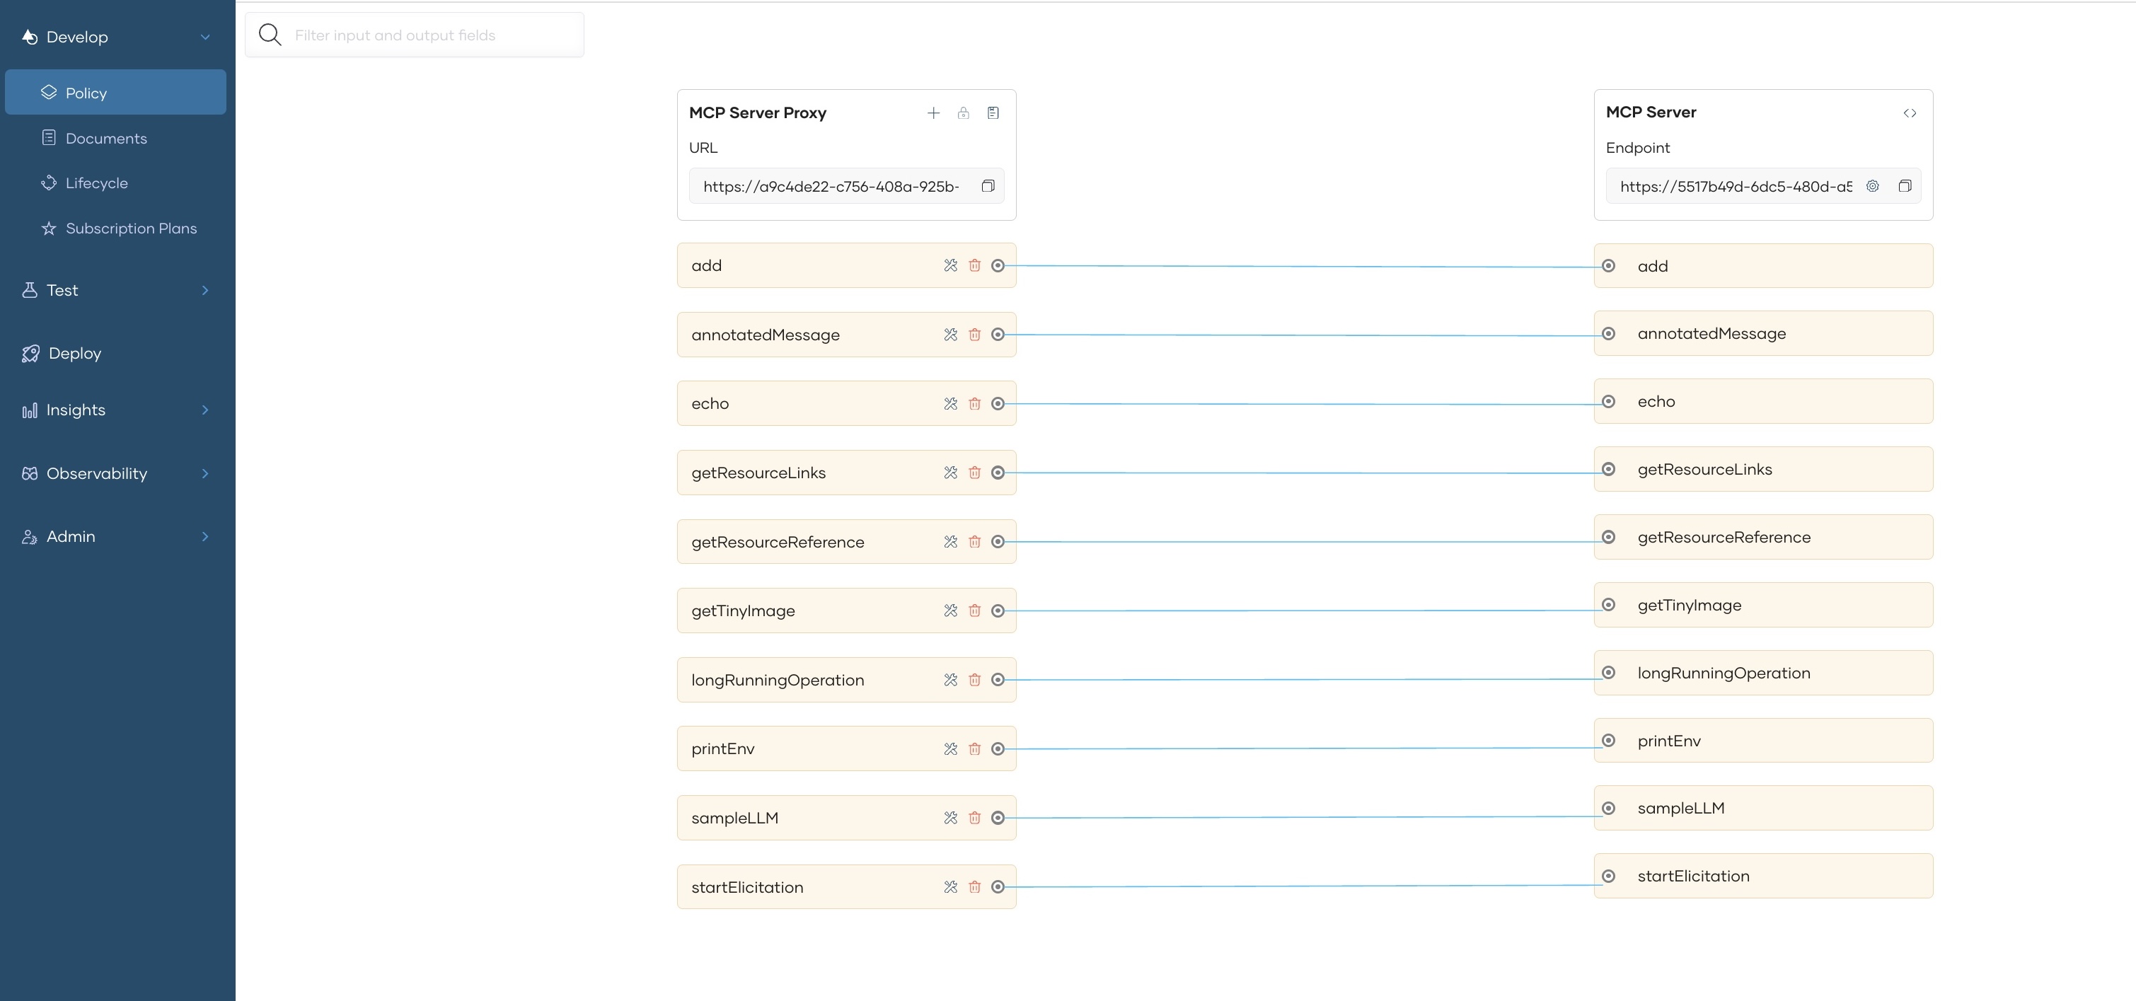Viewport: 2136px width, 1001px height.
Task: Copy the MCP Server Endpoint URL
Action: [x=1905, y=186]
